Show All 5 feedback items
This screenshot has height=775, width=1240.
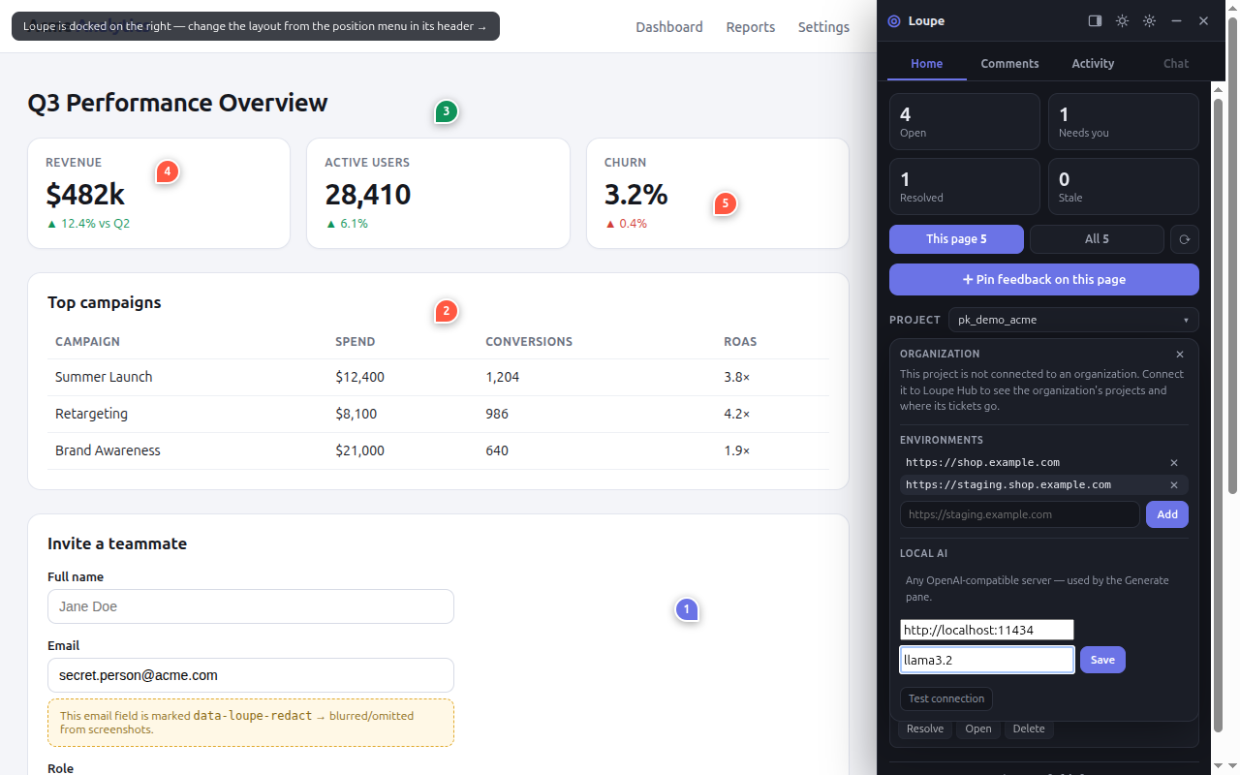pos(1097,239)
